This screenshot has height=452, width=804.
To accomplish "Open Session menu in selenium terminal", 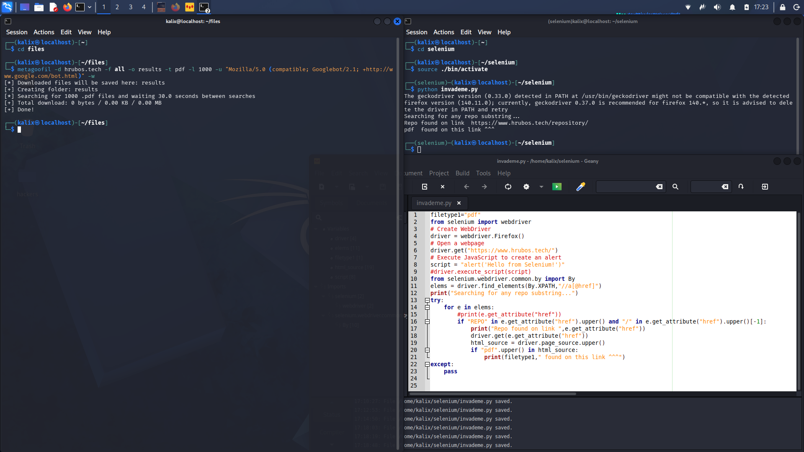I will [x=417, y=32].
